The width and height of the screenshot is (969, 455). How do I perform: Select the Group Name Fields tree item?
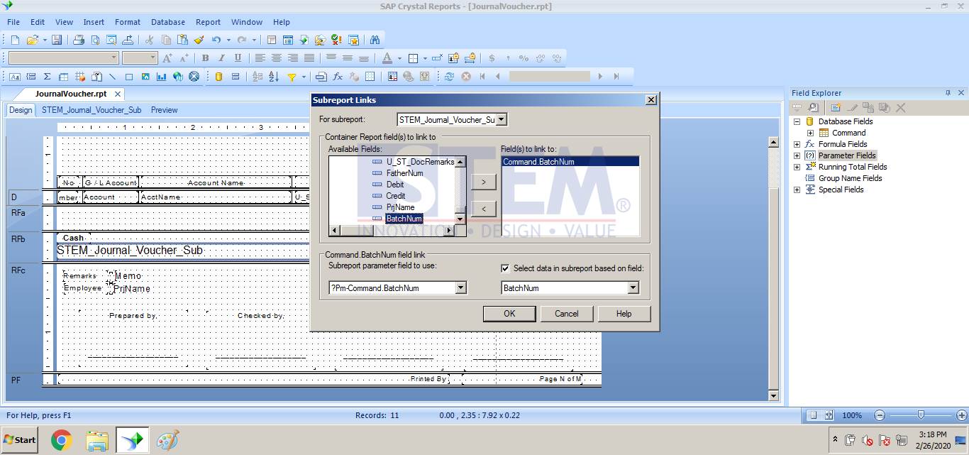(x=851, y=178)
